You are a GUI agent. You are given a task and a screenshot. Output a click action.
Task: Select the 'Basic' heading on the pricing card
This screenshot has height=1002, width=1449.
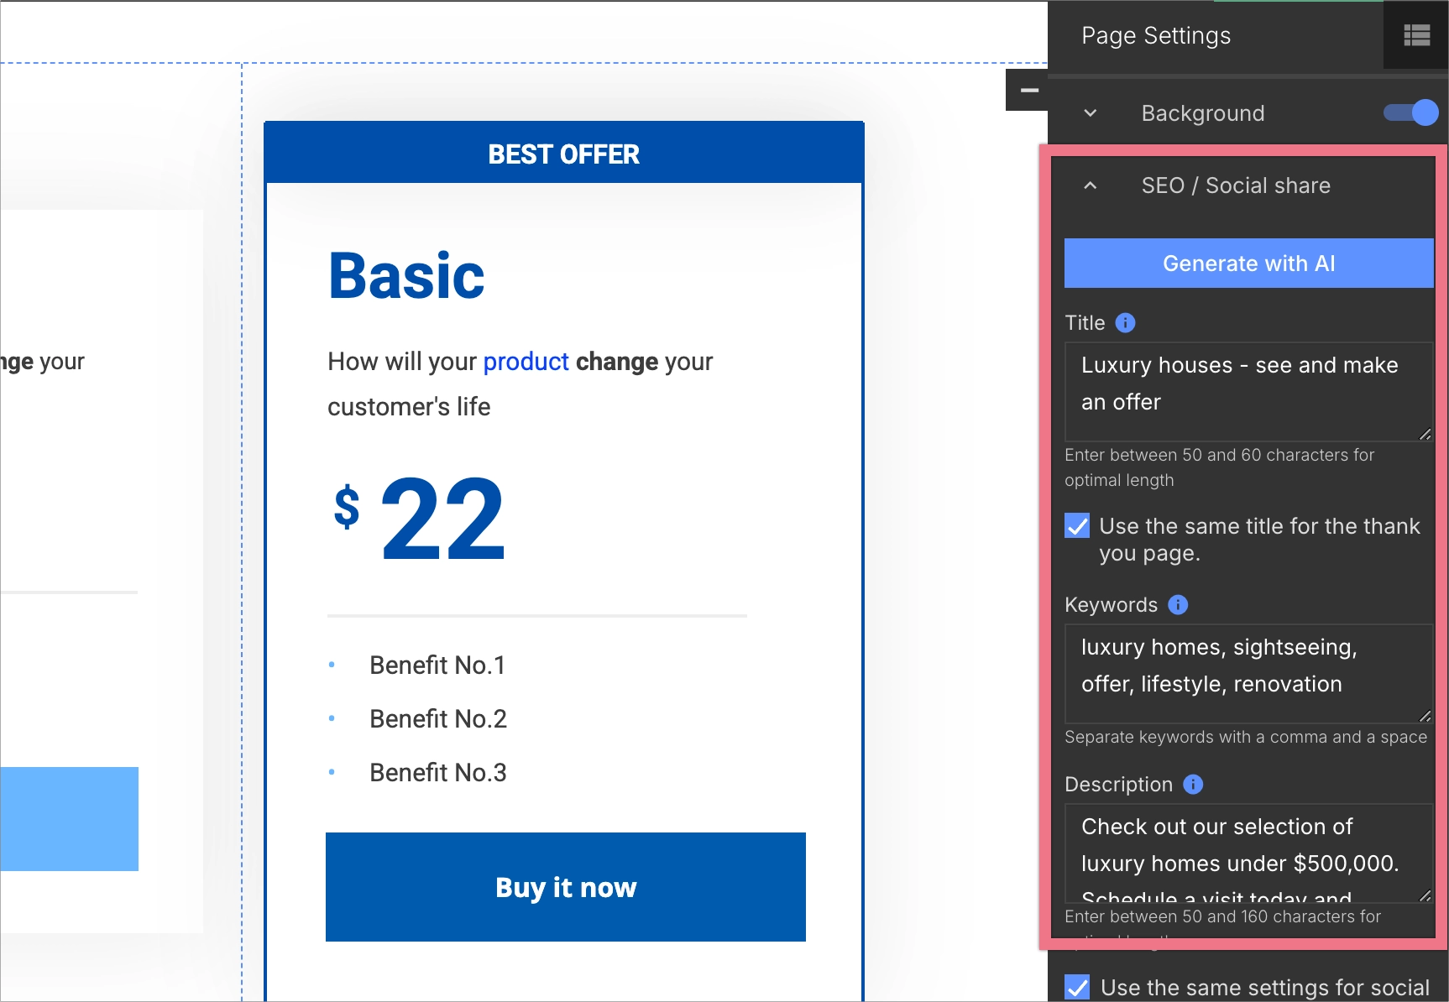(x=406, y=274)
